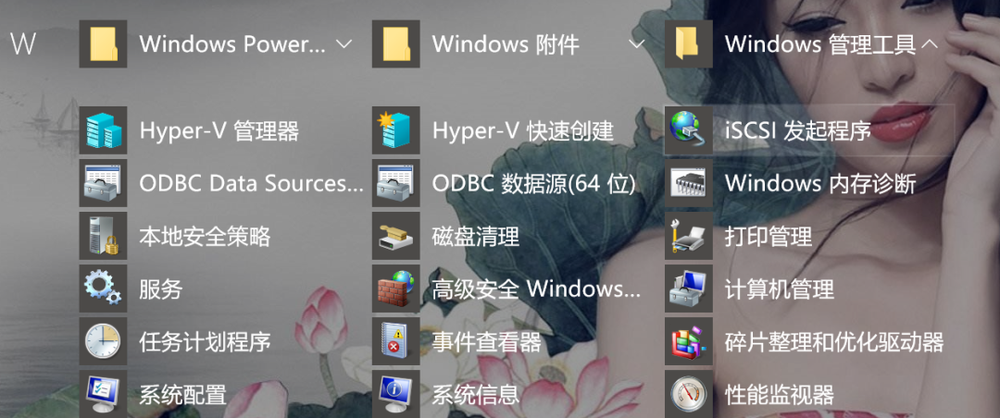Click the "Windows 附件" folder name

(506, 44)
